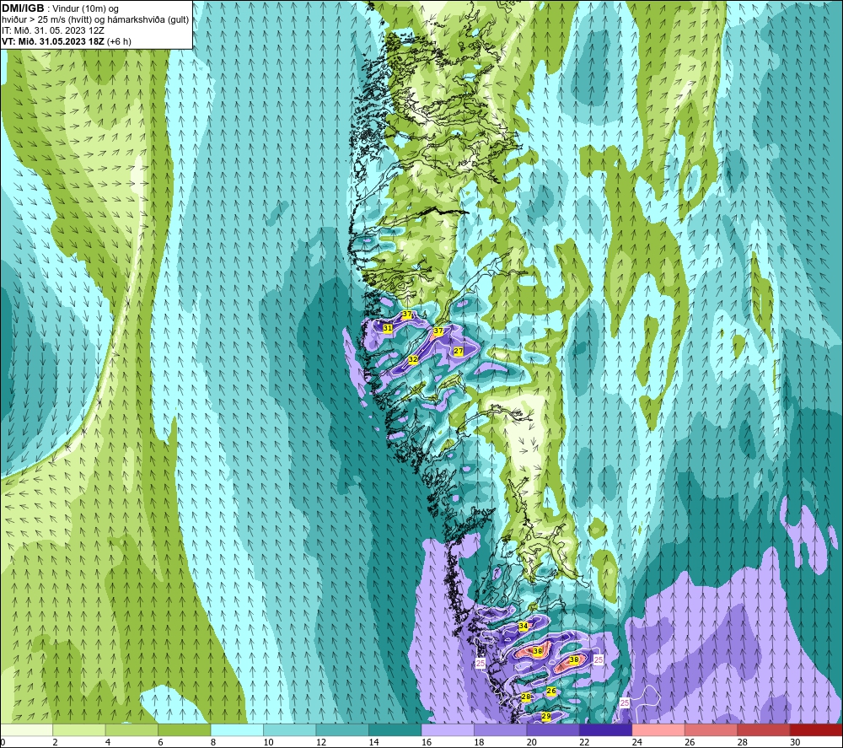The image size is (843, 748).
Task: Click the scale tick label 30
Action: [x=795, y=742]
